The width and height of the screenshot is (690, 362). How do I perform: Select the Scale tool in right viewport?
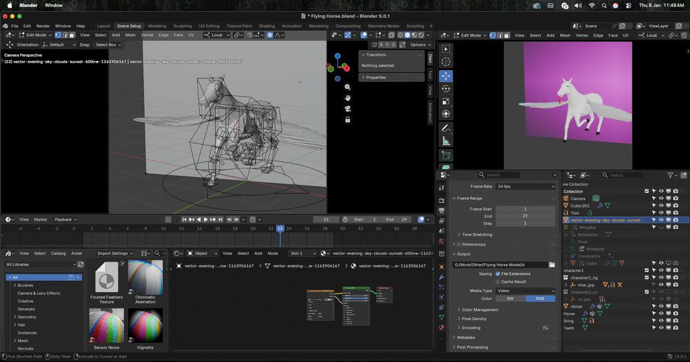click(x=446, y=102)
